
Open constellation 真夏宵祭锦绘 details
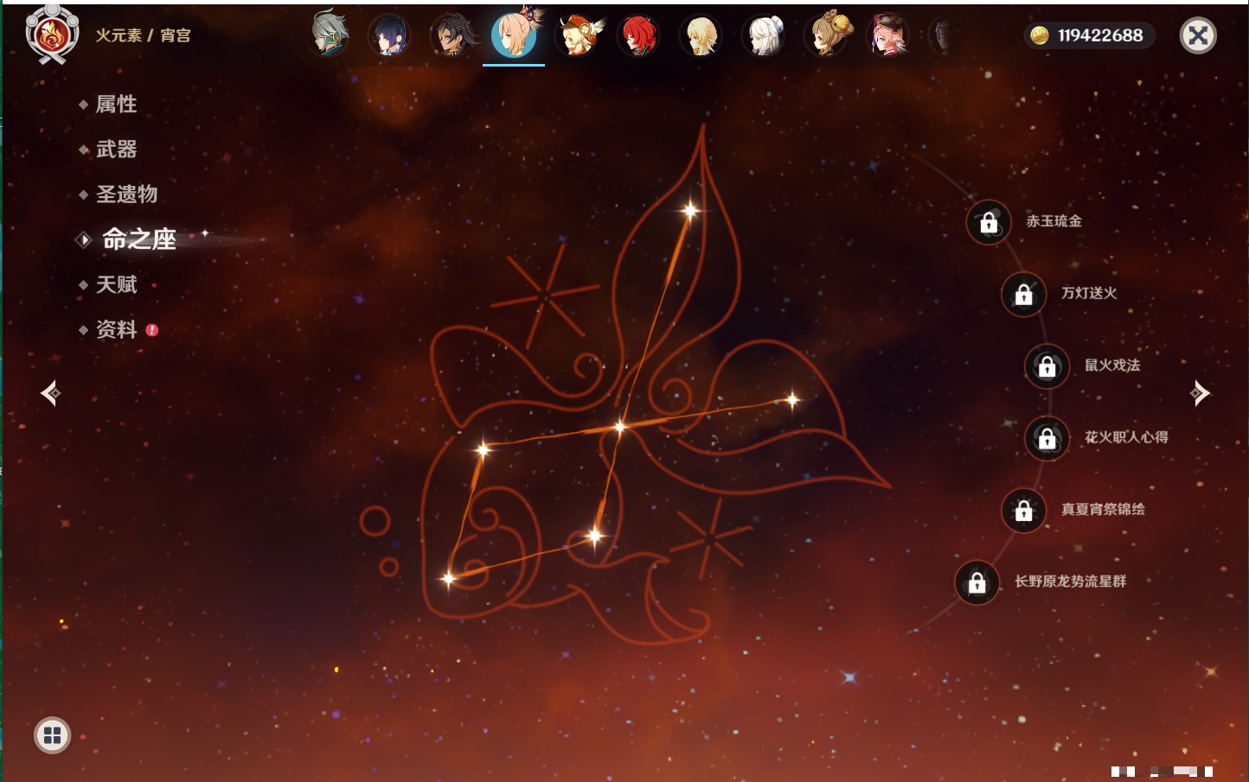pos(1103,509)
